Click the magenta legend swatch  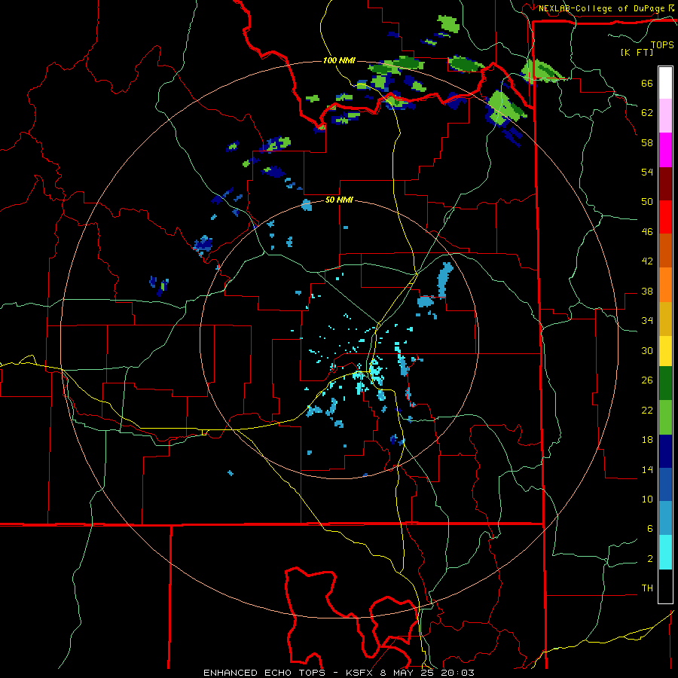pos(665,150)
